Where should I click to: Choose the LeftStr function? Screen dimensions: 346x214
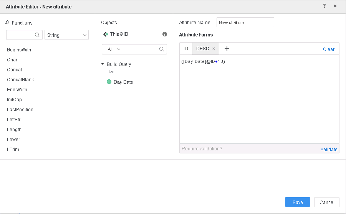click(14, 120)
